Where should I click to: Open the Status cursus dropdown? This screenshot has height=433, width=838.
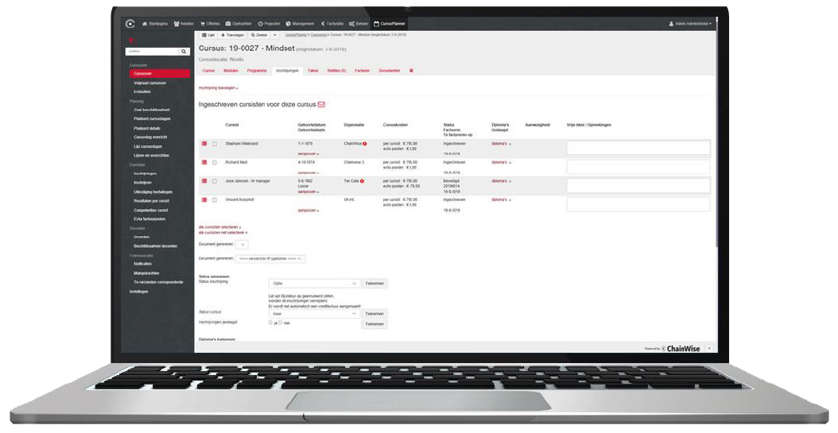pyautogui.click(x=313, y=314)
